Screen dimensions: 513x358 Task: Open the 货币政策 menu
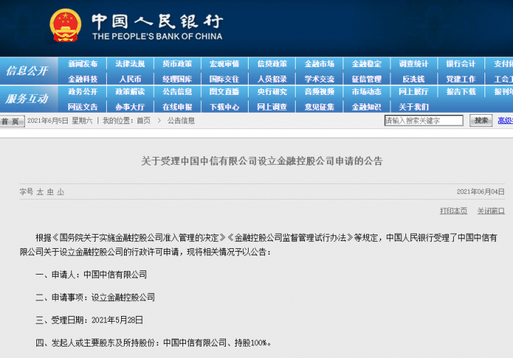coord(177,64)
